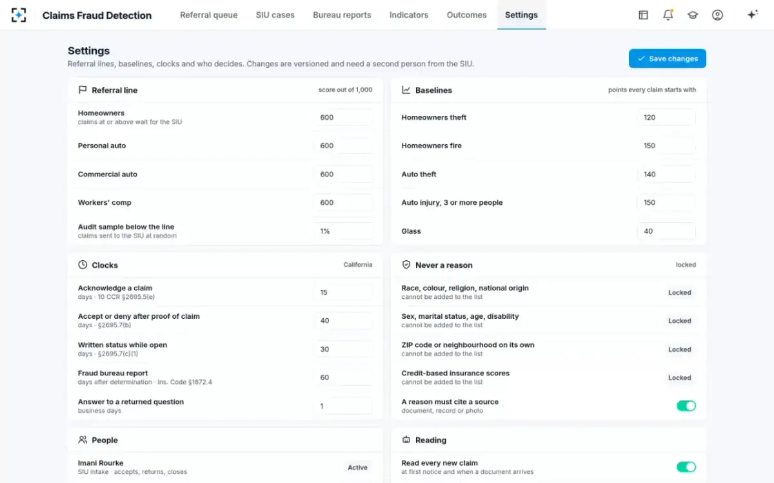Click the shield icon beside Never a reason
Image resolution: width=774 pixels, height=483 pixels.
coord(406,265)
